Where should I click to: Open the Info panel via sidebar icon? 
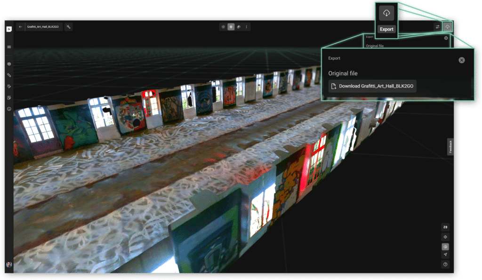pos(9,109)
